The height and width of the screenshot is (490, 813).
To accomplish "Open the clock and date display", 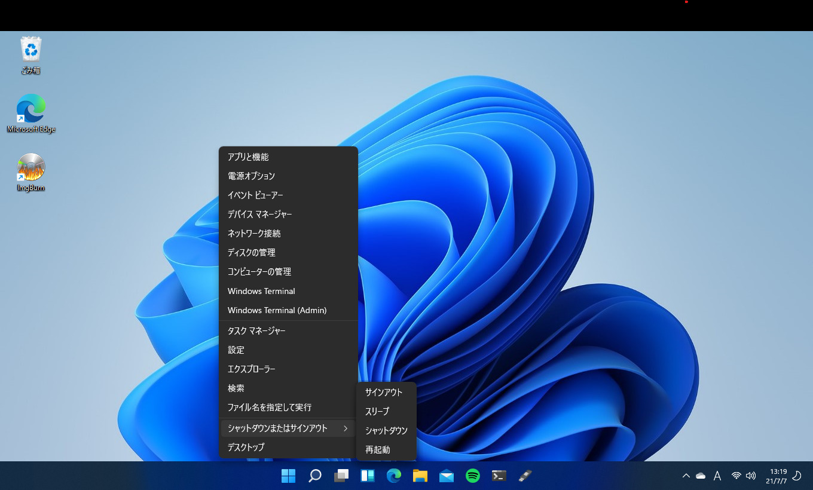I will 778,476.
